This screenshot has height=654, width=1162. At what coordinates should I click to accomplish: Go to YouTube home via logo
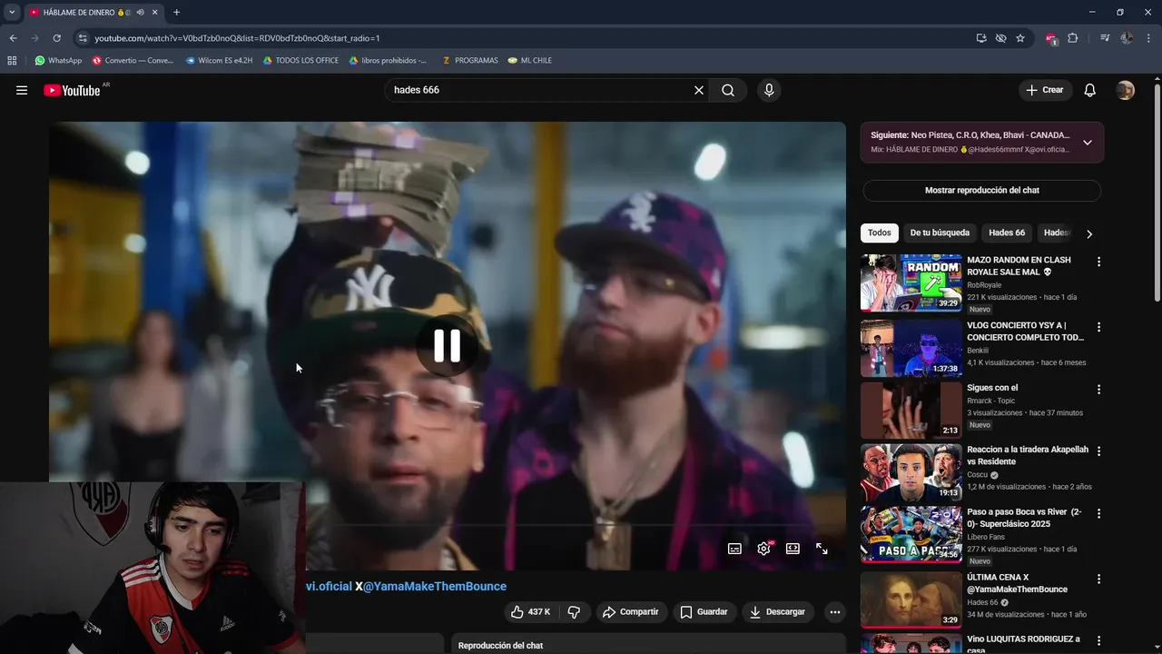(x=71, y=90)
